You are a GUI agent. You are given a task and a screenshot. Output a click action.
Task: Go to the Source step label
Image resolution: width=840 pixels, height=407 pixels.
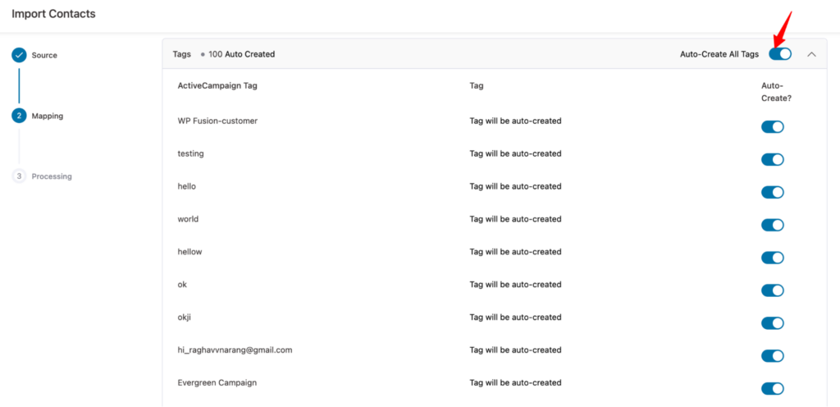point(44,55)
